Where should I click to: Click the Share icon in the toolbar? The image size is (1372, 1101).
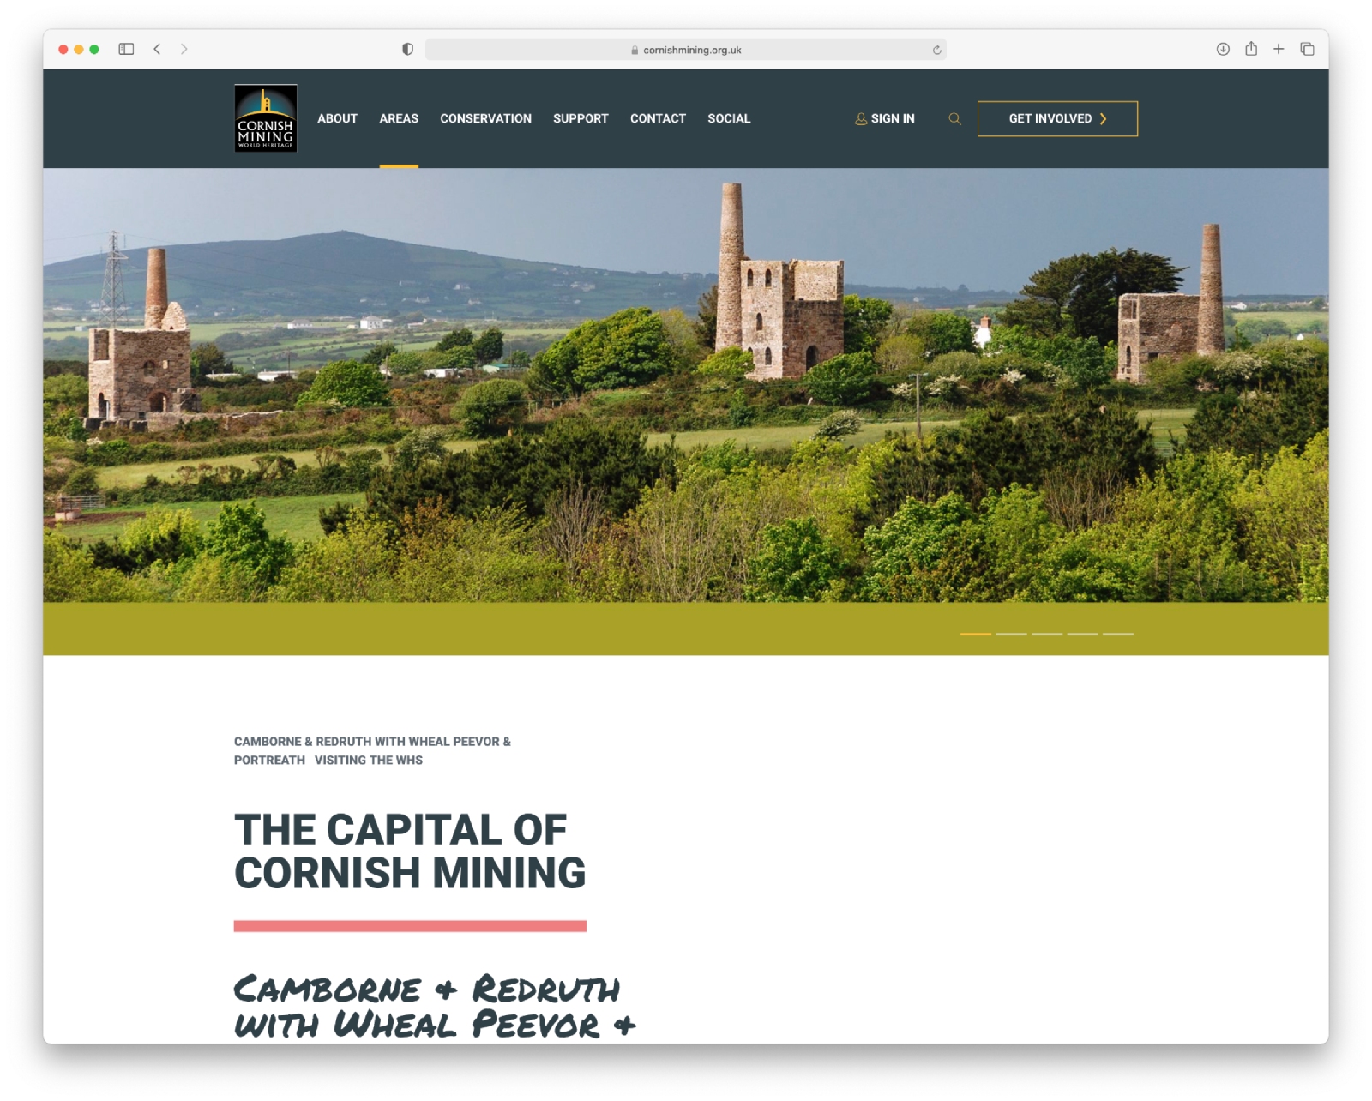click(1251, 49)
